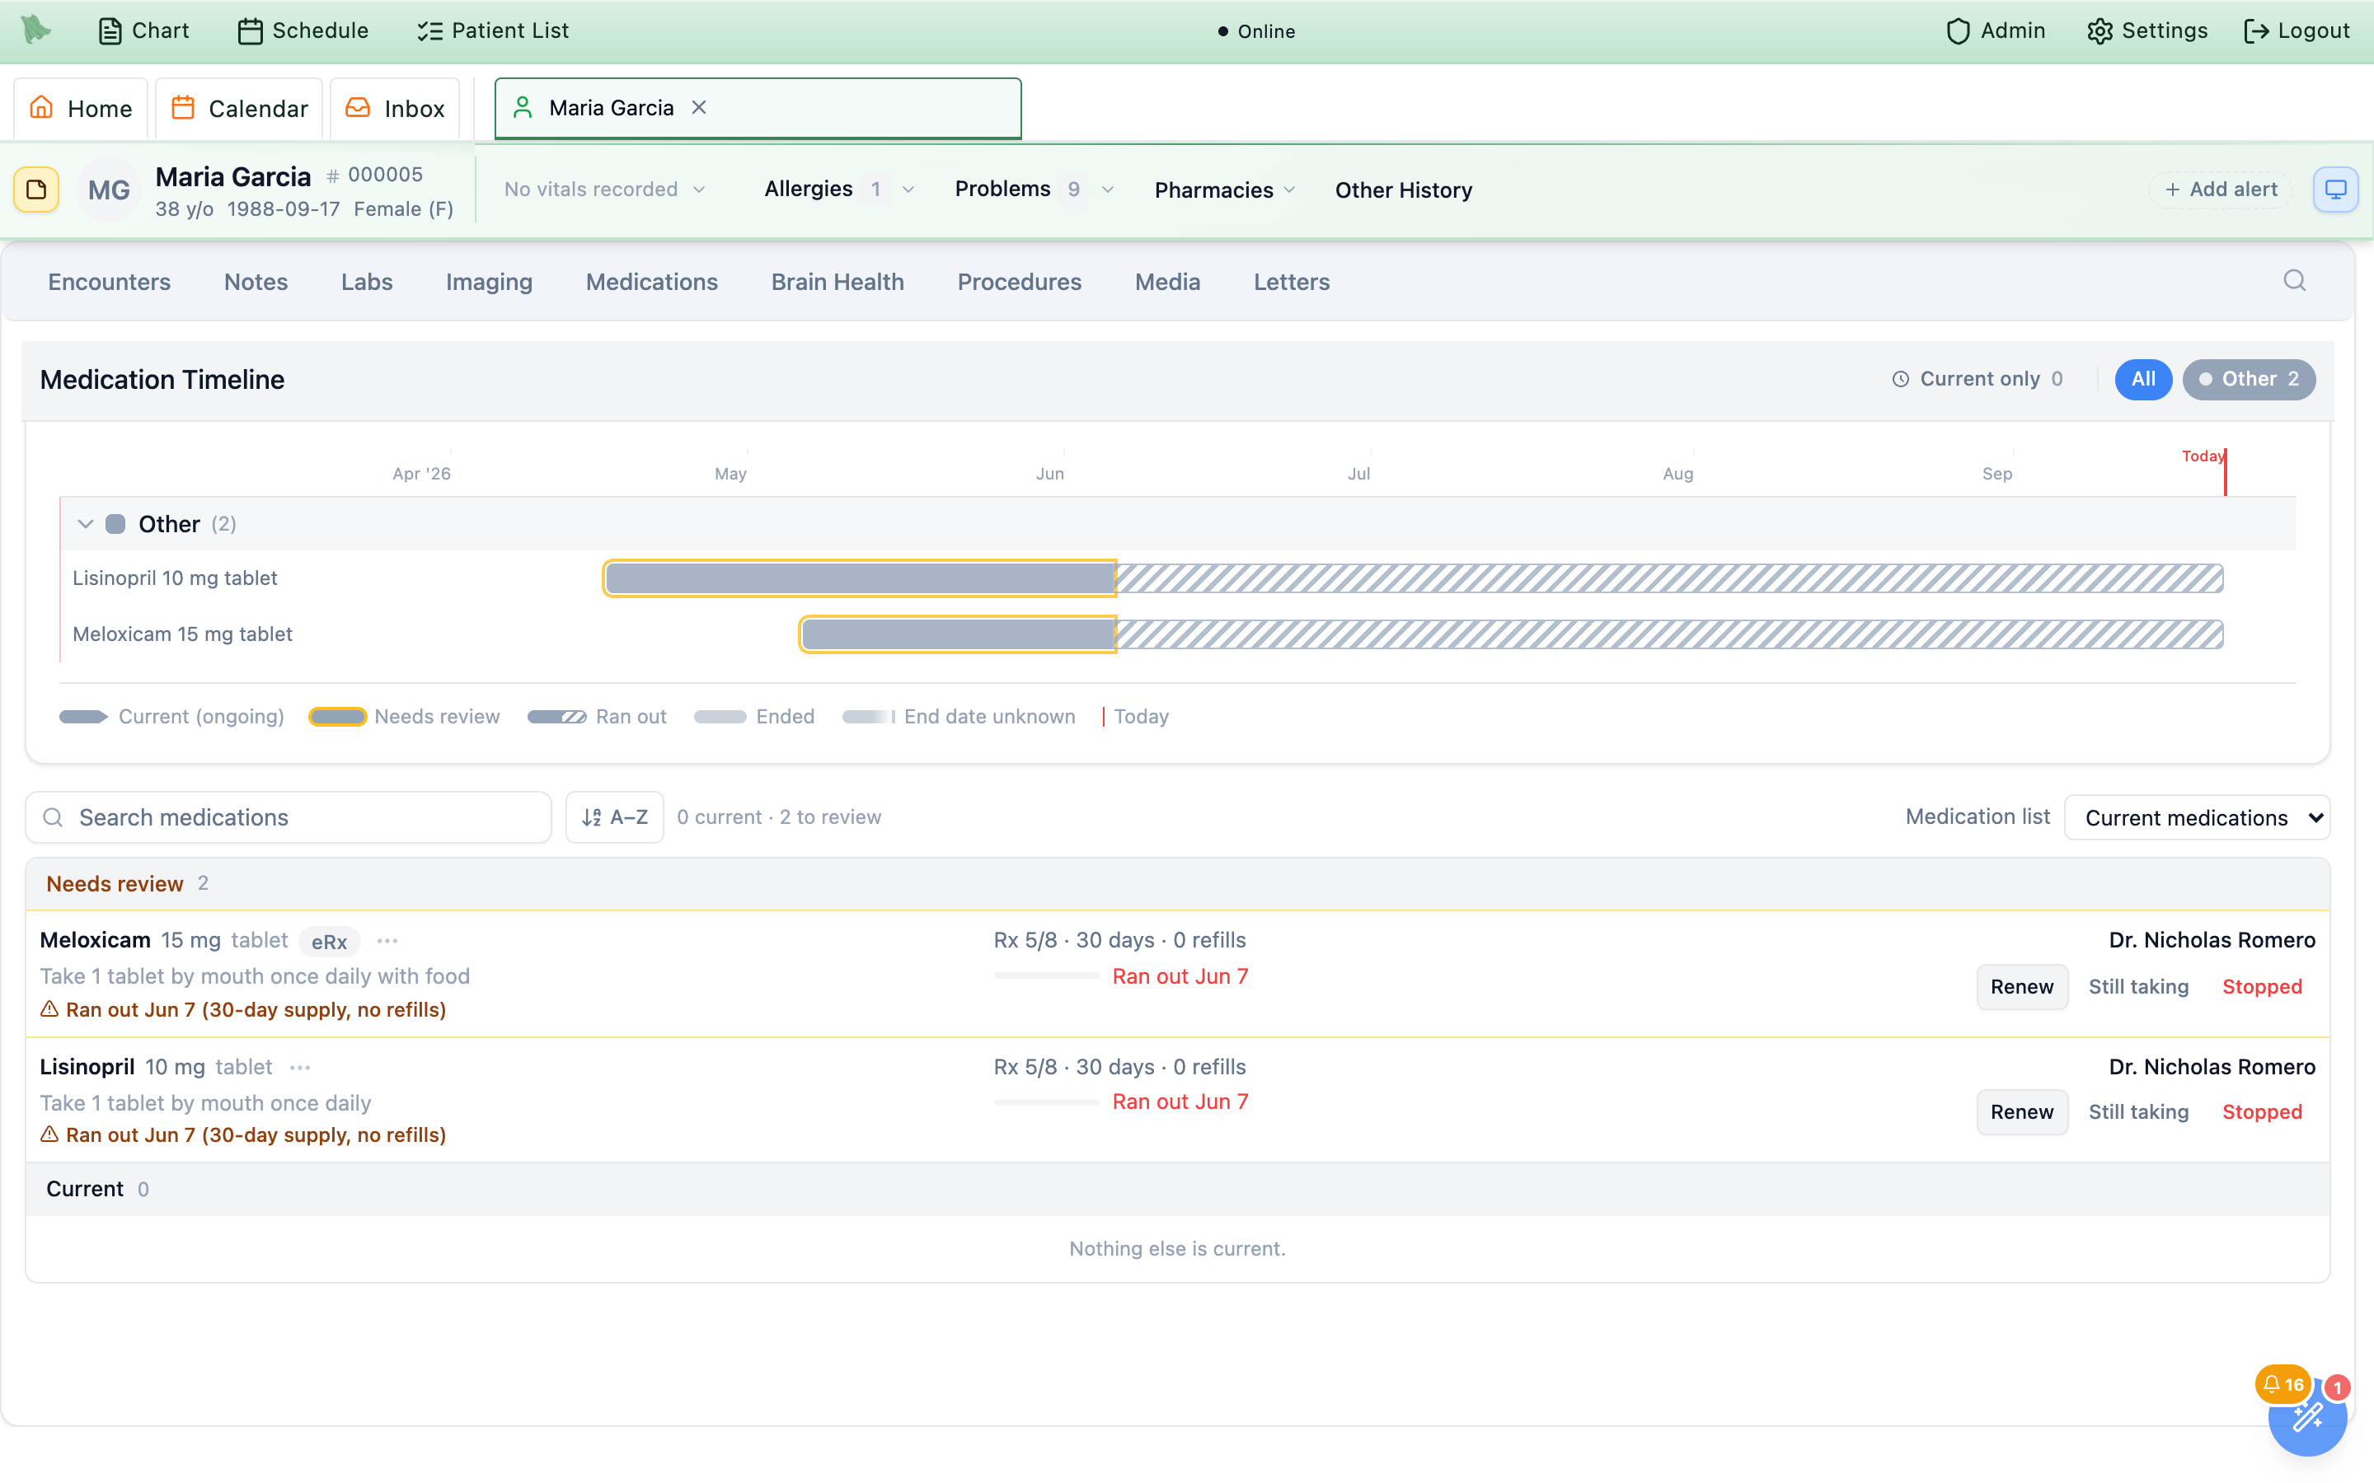Open the Chart view from the top bar

[x=144, y=30]
